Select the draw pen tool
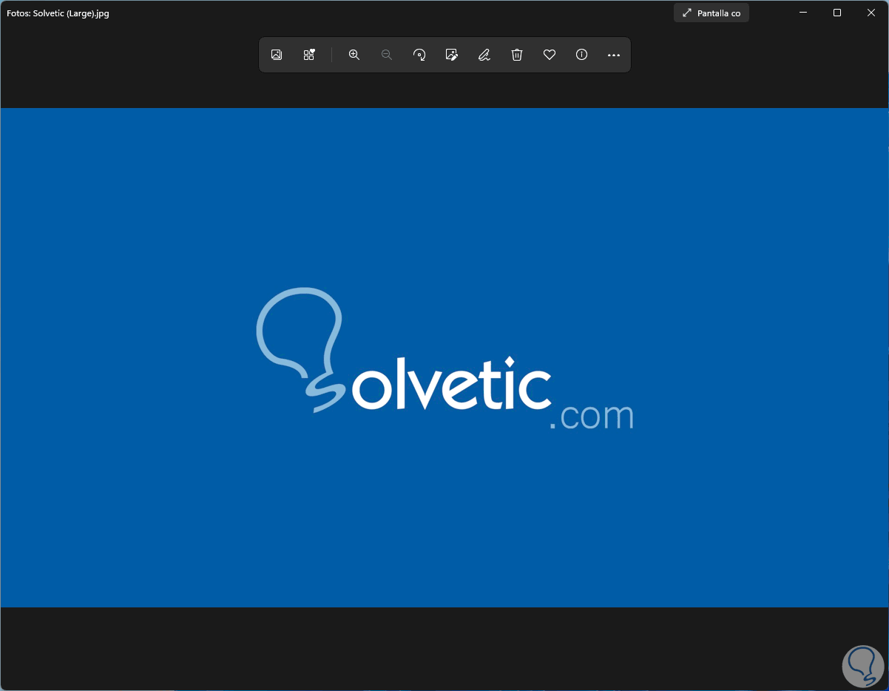 point(484,55)
